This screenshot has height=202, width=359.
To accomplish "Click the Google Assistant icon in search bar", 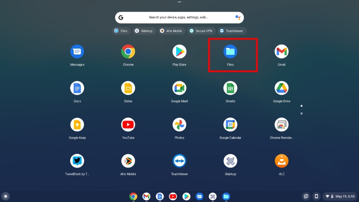I will tap(238, 17).
